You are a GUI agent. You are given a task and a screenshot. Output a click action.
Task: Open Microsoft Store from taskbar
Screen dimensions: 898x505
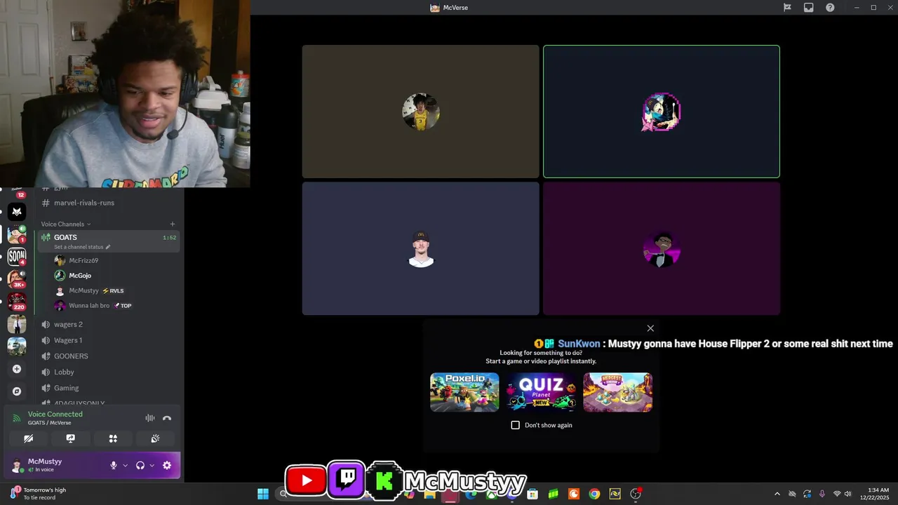tap(532, 494)
